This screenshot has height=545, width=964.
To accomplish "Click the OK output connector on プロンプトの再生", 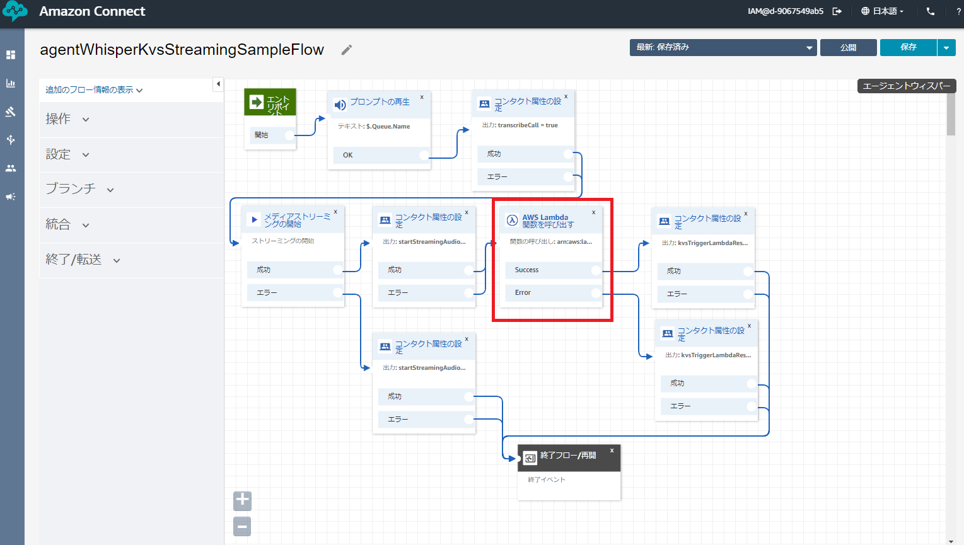I will 424,155.
